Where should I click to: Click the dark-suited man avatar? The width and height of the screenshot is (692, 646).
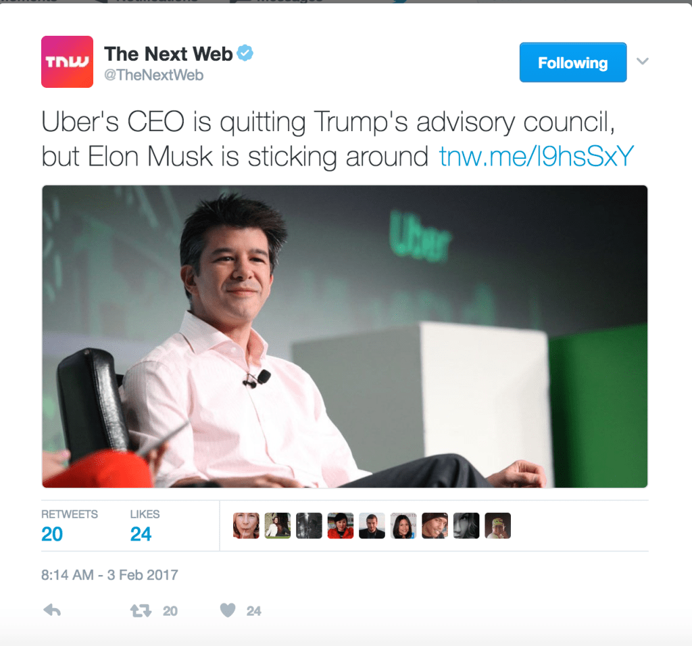tap(372, 526)
